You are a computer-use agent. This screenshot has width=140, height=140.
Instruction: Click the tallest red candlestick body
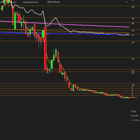(45, 48)
